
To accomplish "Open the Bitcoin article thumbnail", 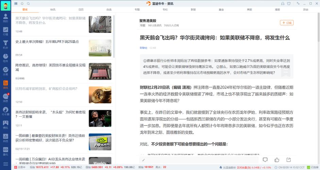I will tap(100, 95).
